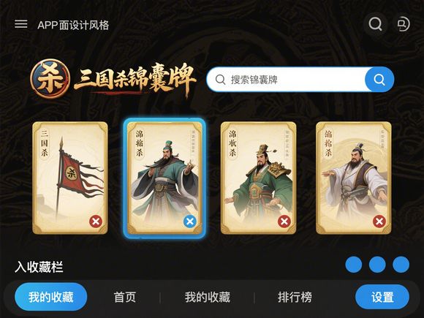Image resolution: width=424 pixels, height=318 pixels.
Task: Click the blue 我的收藏 pill button
Action: (51, 297)
